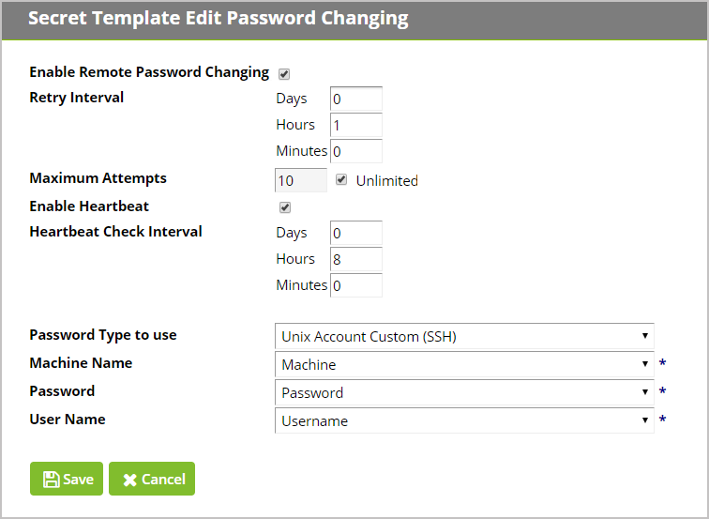Click the X icon on Cancel
The image size is (709, 519).
tap(129, 480)
